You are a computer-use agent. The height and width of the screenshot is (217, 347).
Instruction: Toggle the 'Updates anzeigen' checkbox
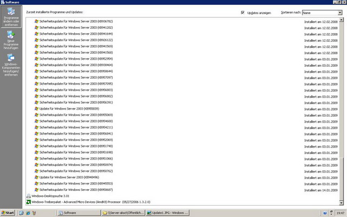coord(242,12)
